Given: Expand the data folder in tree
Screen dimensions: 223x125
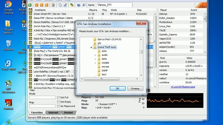Looking at the screenshot, I should tap(95, 59).
